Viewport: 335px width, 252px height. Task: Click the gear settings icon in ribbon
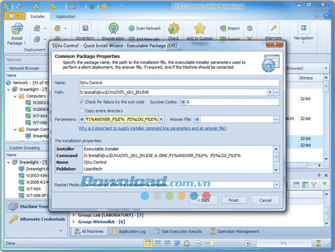click(250, 28)
